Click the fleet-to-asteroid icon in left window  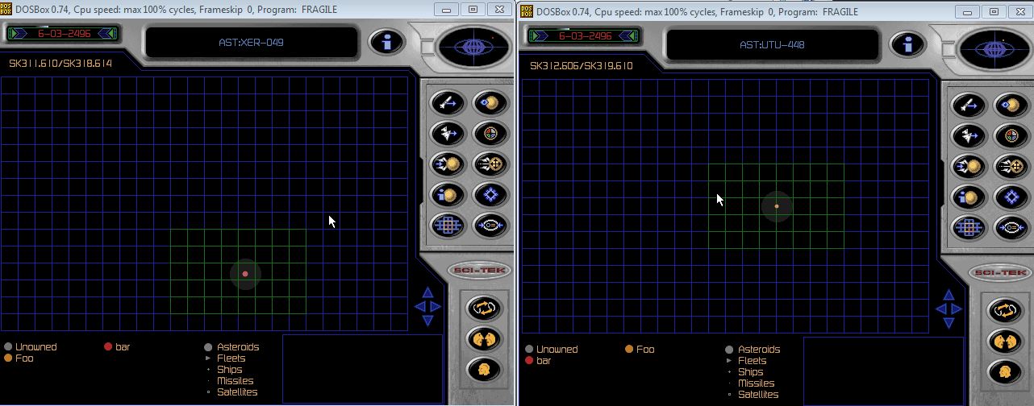pyautogui.click(x=445, y=164)
